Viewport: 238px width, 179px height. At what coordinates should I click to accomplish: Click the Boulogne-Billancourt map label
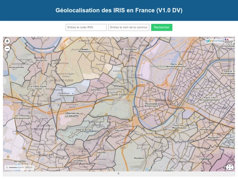coord(152,105)
